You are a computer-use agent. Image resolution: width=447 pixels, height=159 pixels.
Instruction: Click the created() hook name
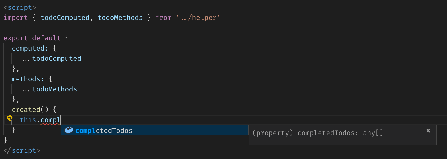[26, 110]
